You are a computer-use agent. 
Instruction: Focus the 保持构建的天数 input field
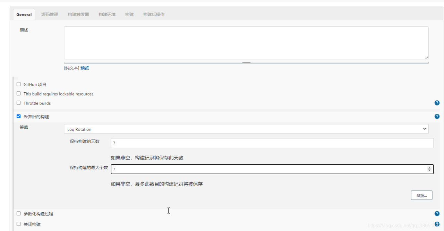272,143
